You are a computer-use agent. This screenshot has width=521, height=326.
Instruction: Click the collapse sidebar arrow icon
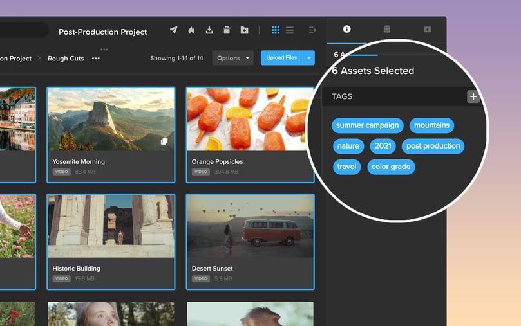click(x=312, y=30)
